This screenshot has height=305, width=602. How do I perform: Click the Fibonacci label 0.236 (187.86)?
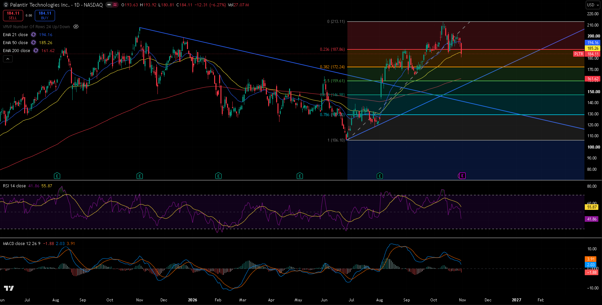(x=332, y=49)
